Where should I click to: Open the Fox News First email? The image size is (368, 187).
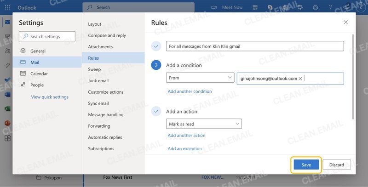118,177
